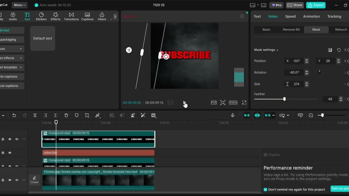349x196 pixels.
Task: Open the linkage options dropdown arrow
Action: pos(273,115)
